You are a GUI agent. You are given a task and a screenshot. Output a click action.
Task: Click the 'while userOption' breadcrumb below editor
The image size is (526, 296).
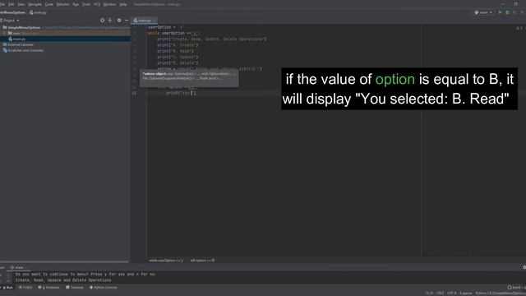pos(166,261)
